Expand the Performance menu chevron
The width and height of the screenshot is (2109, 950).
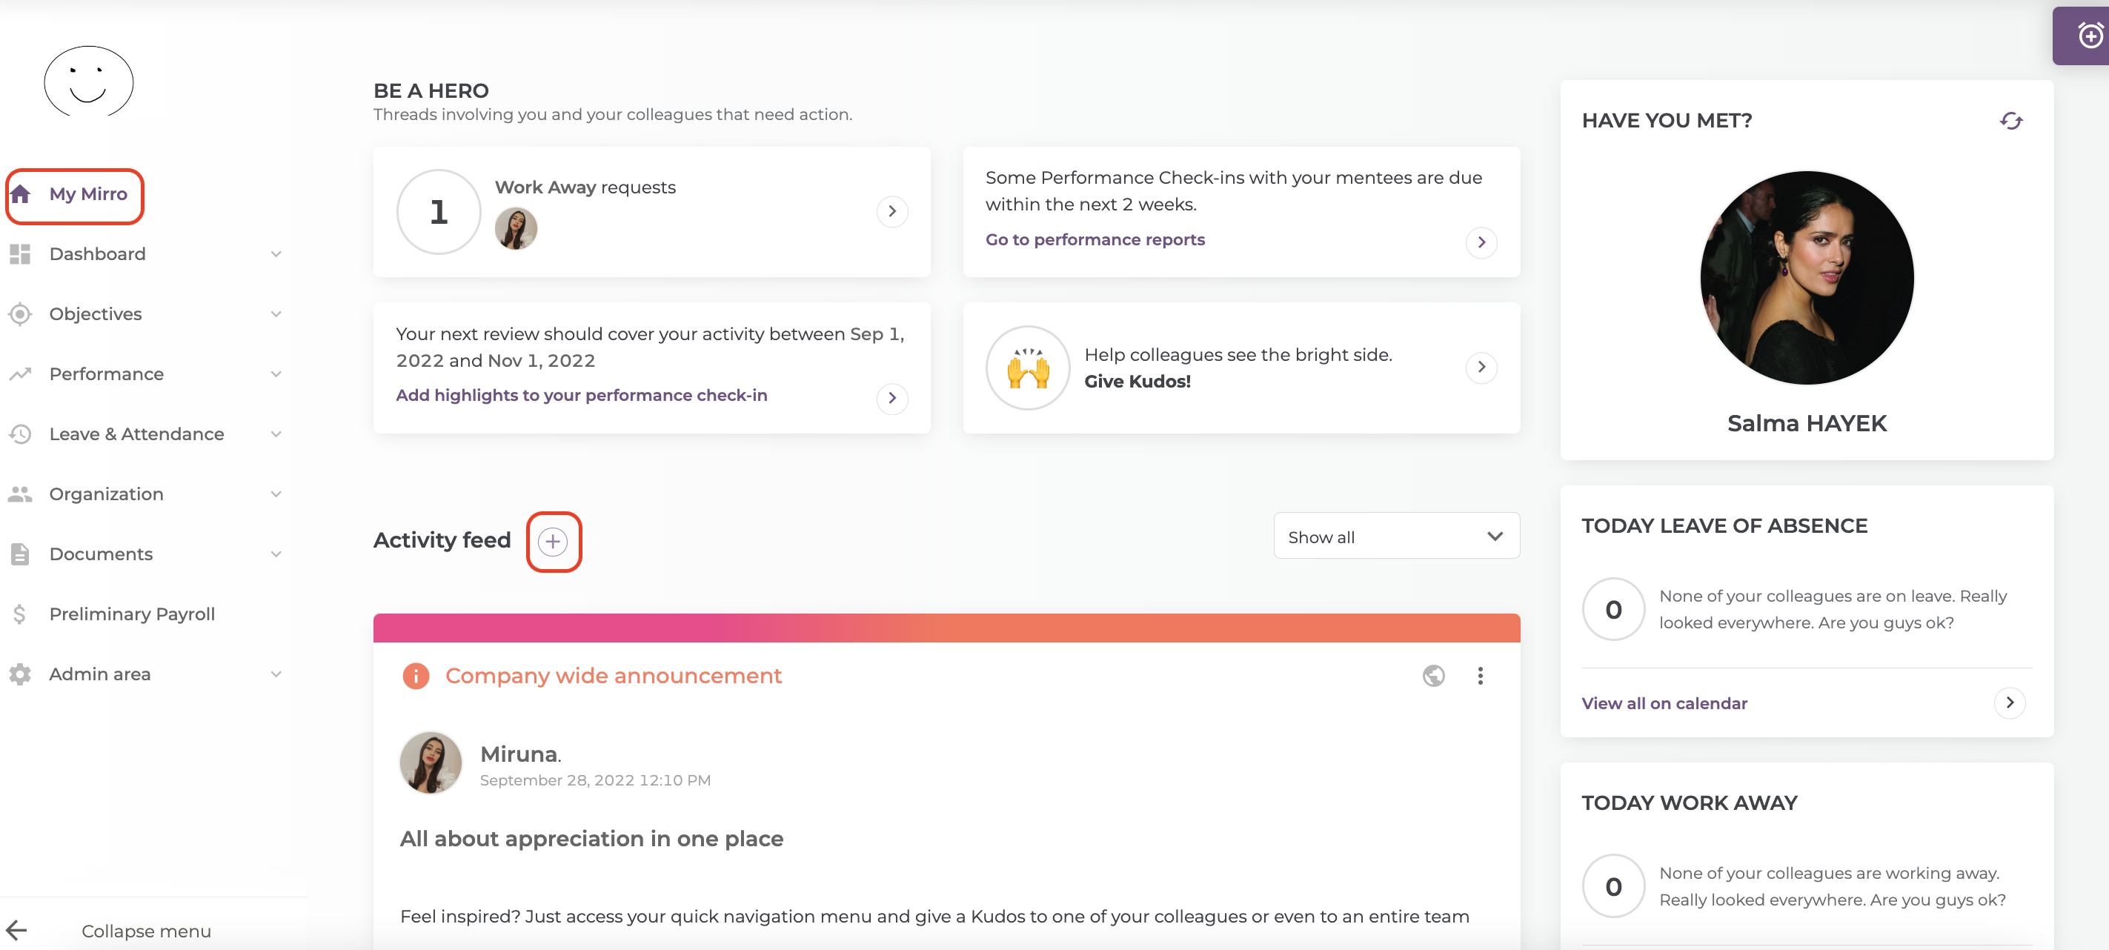(276, 374)
